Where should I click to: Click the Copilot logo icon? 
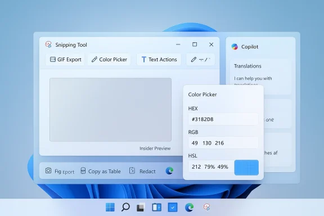pyautogui.click(x=235, y=47)
